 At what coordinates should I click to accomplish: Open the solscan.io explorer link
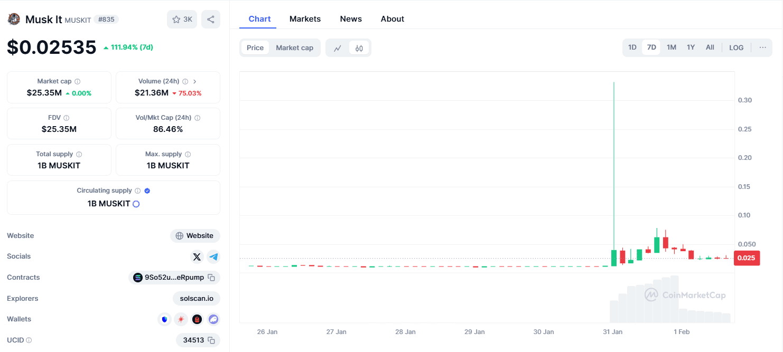(197, 299)
